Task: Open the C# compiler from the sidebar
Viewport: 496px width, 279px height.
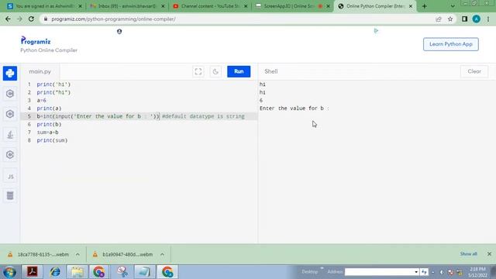Action: (x=10, y=155)
